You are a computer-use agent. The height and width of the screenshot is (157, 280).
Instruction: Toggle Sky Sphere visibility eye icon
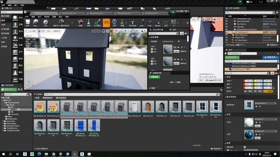(x=227, y=24)
